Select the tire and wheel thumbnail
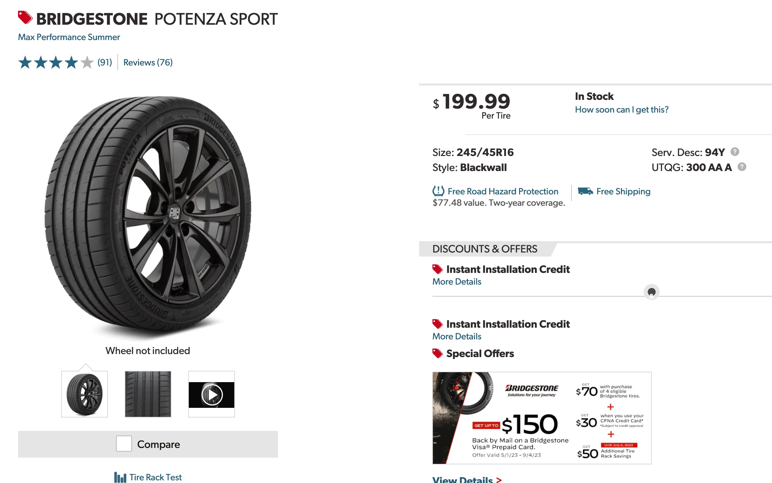This screenshot has height=483, width=772. 85,394
